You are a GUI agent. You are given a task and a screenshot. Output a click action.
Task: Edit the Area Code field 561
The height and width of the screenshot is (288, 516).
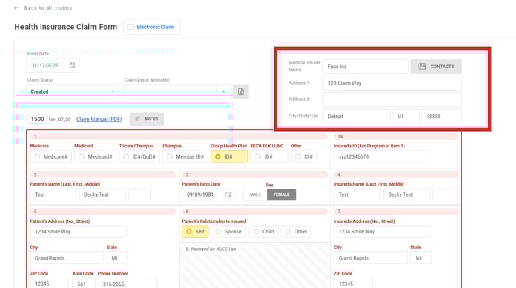[84, 284]
